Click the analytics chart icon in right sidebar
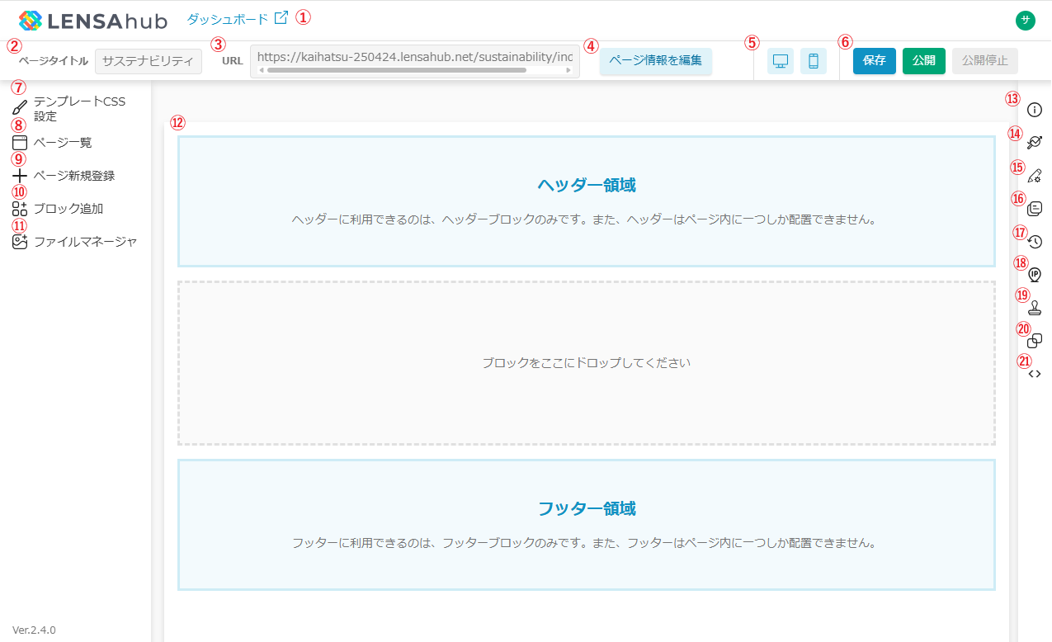 click(x=1035, y=143)
